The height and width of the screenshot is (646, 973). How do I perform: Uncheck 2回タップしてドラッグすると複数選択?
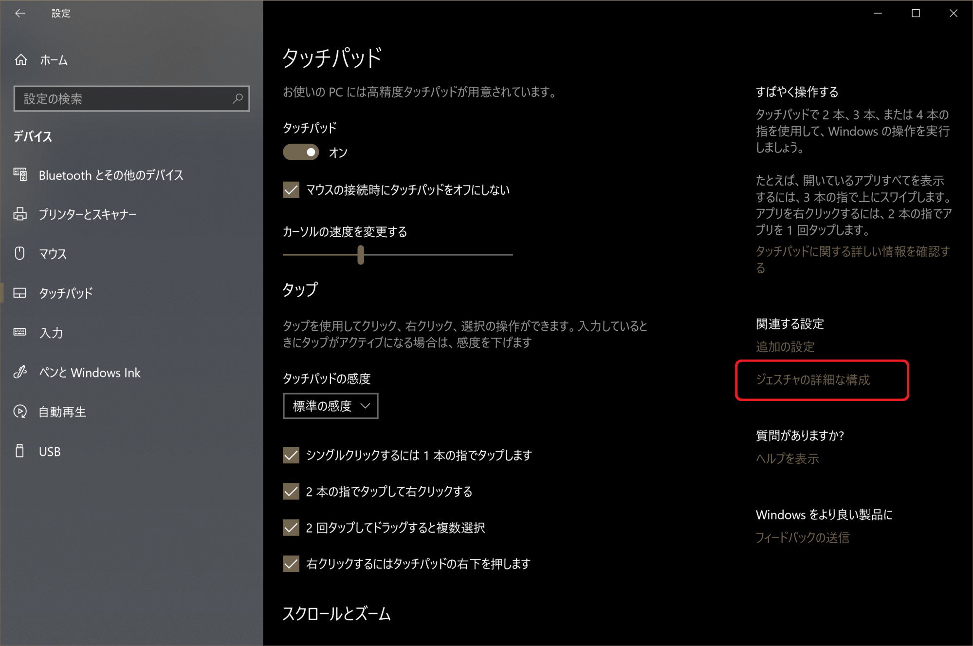291,528
